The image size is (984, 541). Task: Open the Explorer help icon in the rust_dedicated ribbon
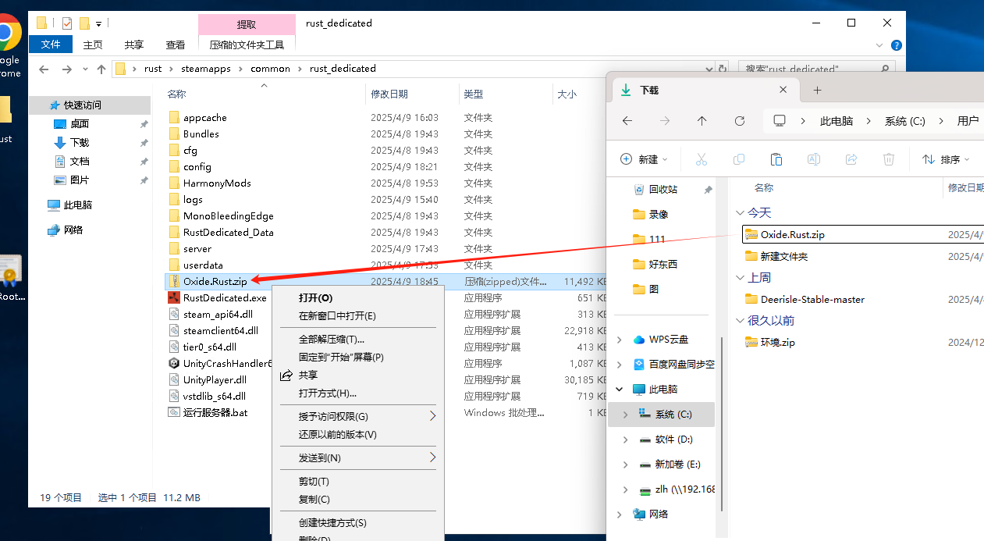pos(897,45)
